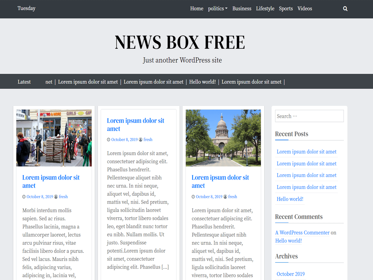Click inside the sidebar Search field
373x280 pixels.
click(309, 116)
